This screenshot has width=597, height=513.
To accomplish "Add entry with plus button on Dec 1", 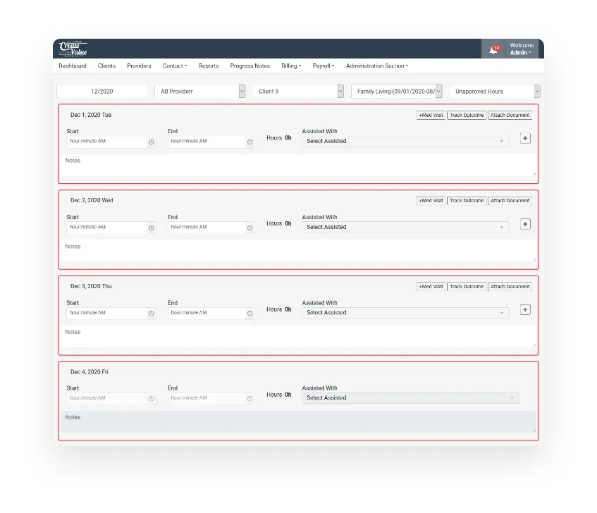I will 525,138.
